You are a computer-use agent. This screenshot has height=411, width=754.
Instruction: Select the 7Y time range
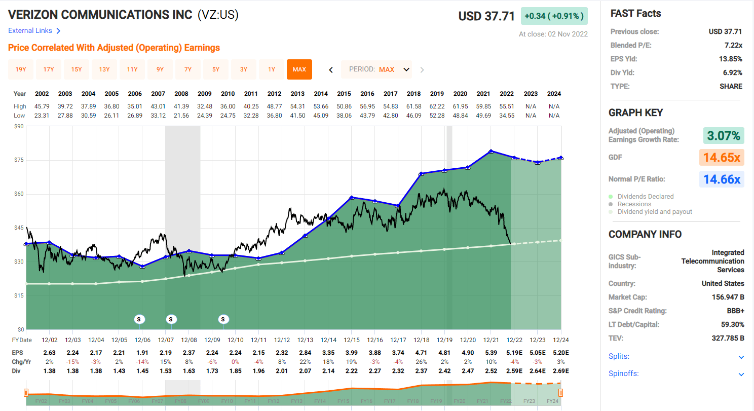click(188, 69)
